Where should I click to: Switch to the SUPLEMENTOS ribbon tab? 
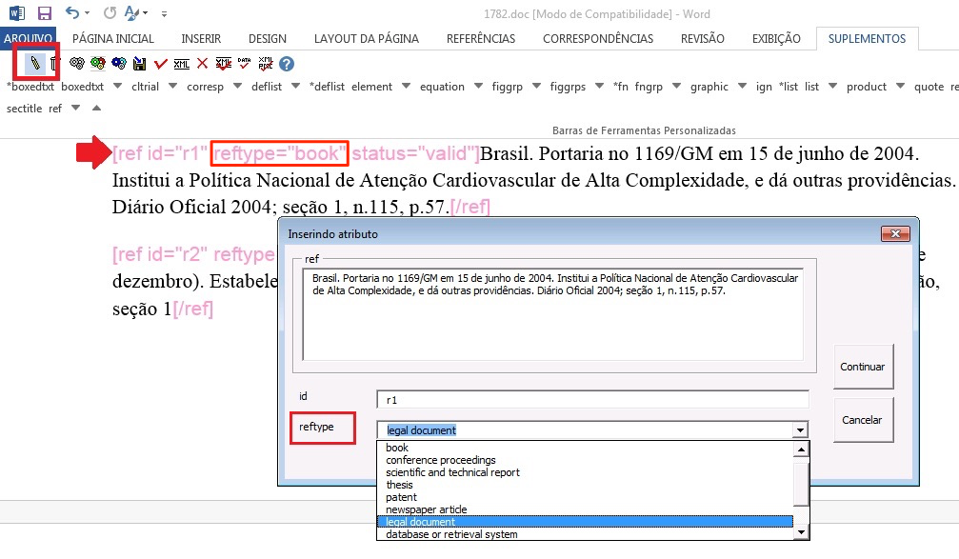tap(866, 39)
